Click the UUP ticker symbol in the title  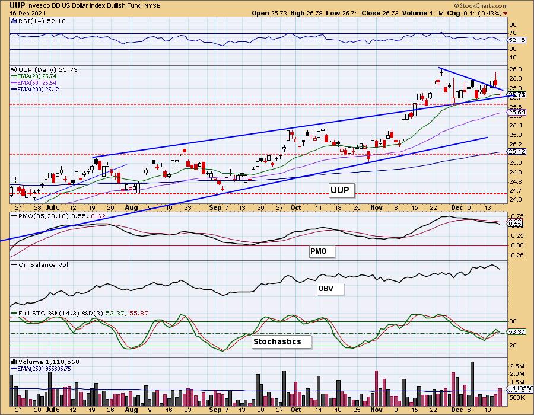17,5
